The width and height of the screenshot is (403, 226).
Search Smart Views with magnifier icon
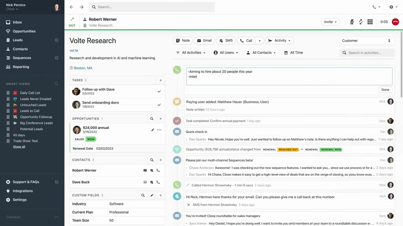[57, 84]
